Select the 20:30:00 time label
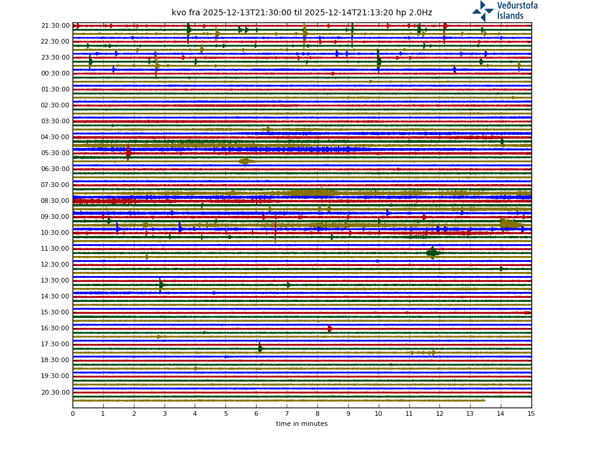The image size is (604, 453). coord(55,393)
